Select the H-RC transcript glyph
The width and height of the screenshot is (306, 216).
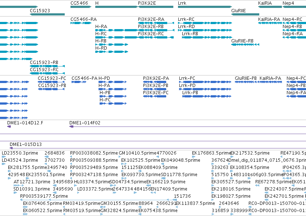[116, 37]
